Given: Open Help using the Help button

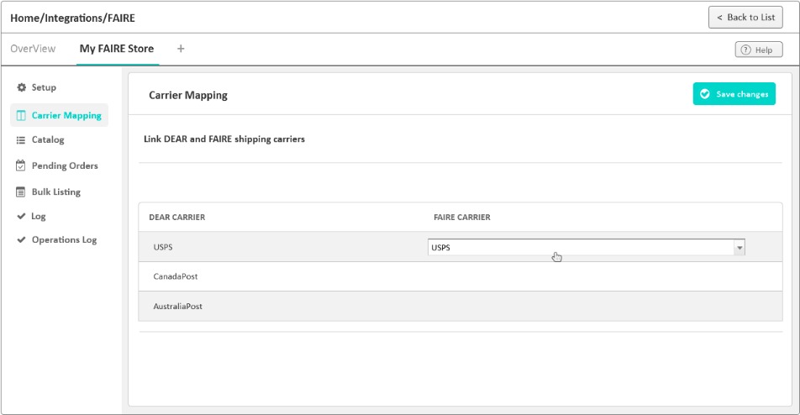Looking at the screenshot, I should pyautogui.click(x=758, y=50).
